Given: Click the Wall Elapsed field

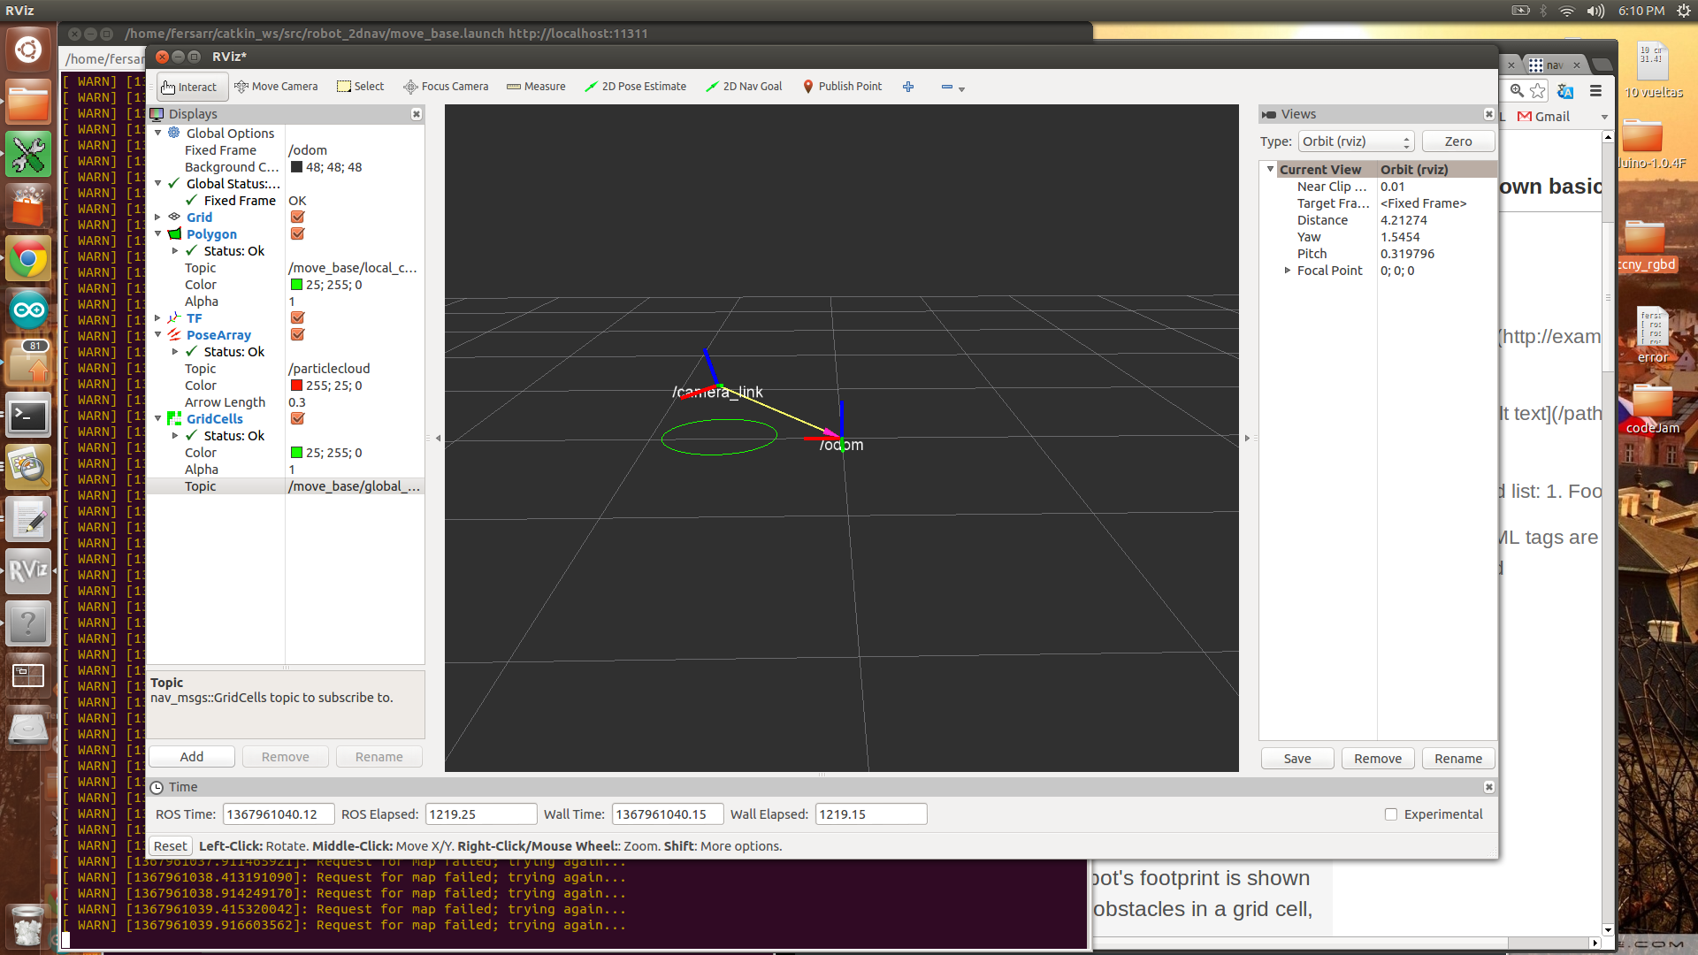Looking at the screenshot, I should point(871,814).
